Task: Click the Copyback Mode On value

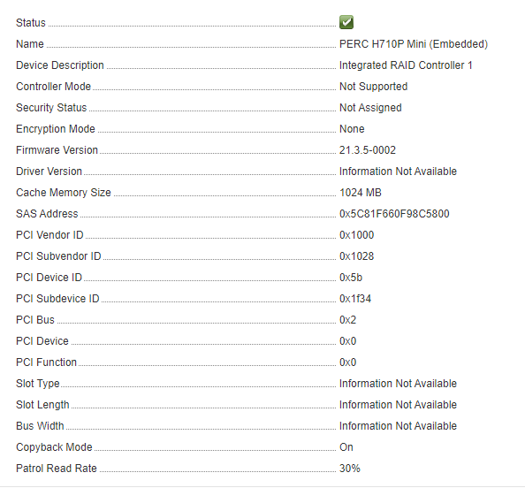Action: point(346,447)
